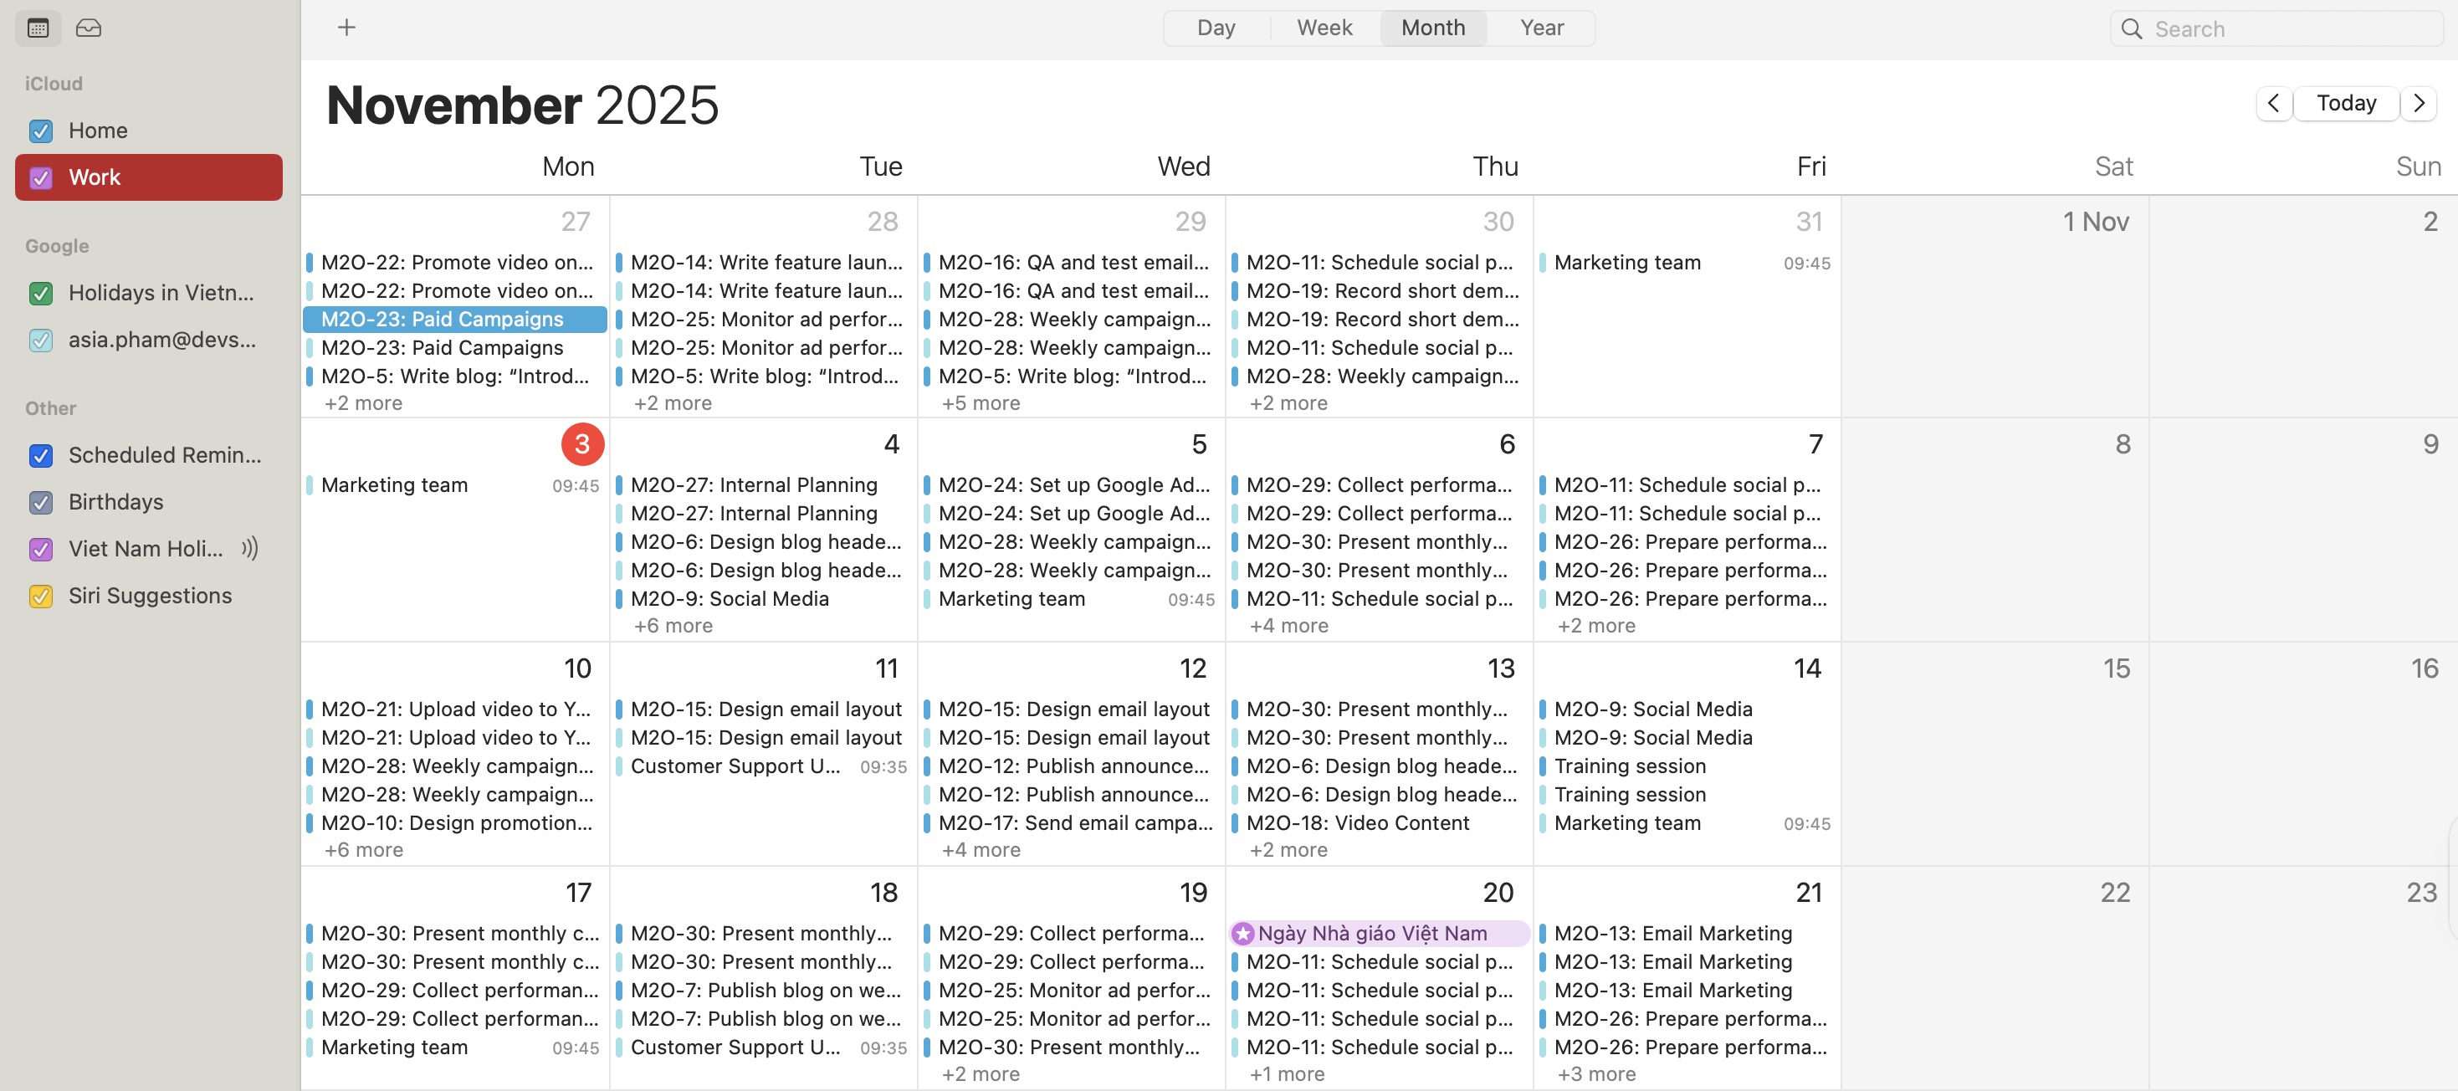The width and height of the screenshot is (2458, 1091).
Task: Click star icon on Ngày Nhà giáo event
Action: point(1242,934)
